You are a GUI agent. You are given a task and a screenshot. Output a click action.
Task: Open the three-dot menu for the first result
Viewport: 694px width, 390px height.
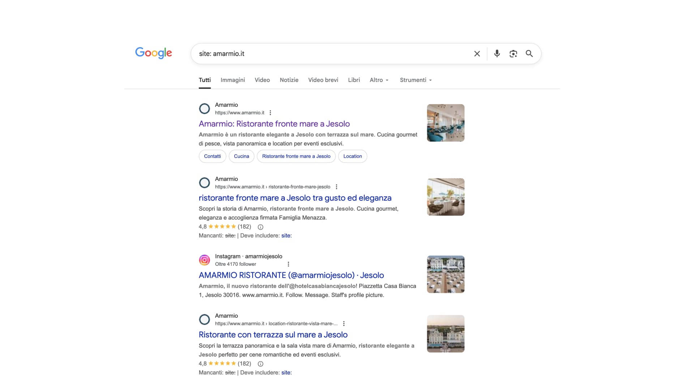tap(270, 113)
